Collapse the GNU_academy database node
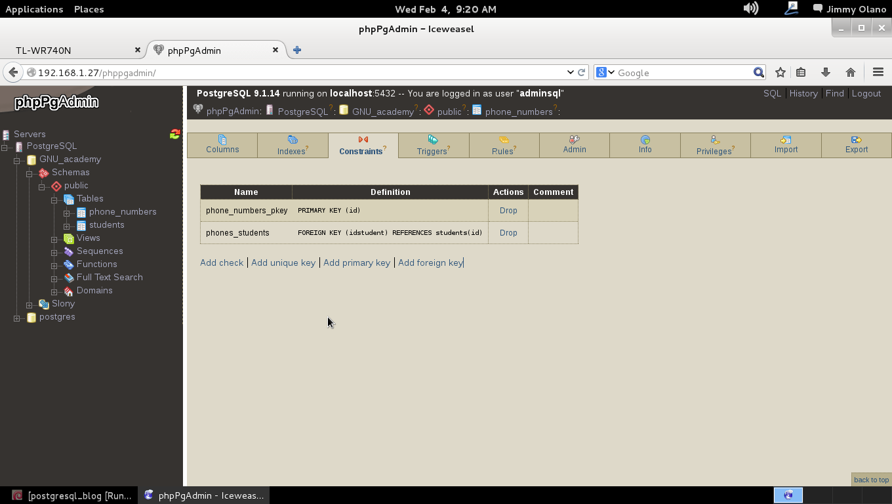Screen dimensions: 892x504 pyautogui.click(x=17, y=160)
